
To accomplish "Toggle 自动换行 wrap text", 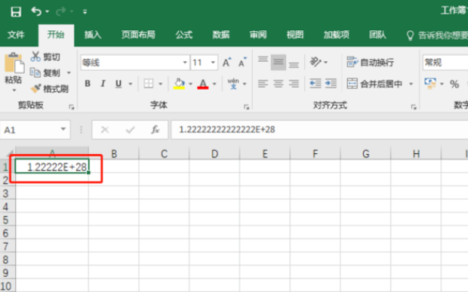I will 370,62.
